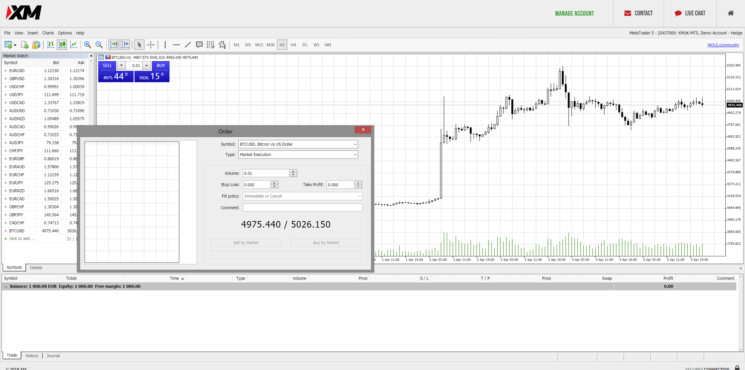
Task: Click the blue BUY one-click button
Action: tap(161, 66)
